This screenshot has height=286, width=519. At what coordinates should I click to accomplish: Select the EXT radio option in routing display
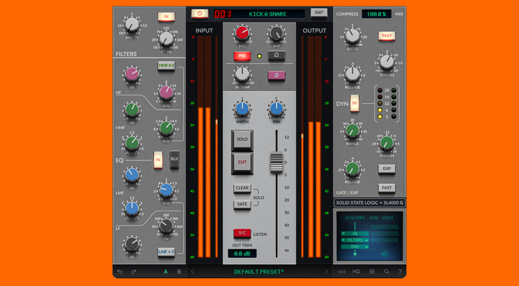click(385, 218)
